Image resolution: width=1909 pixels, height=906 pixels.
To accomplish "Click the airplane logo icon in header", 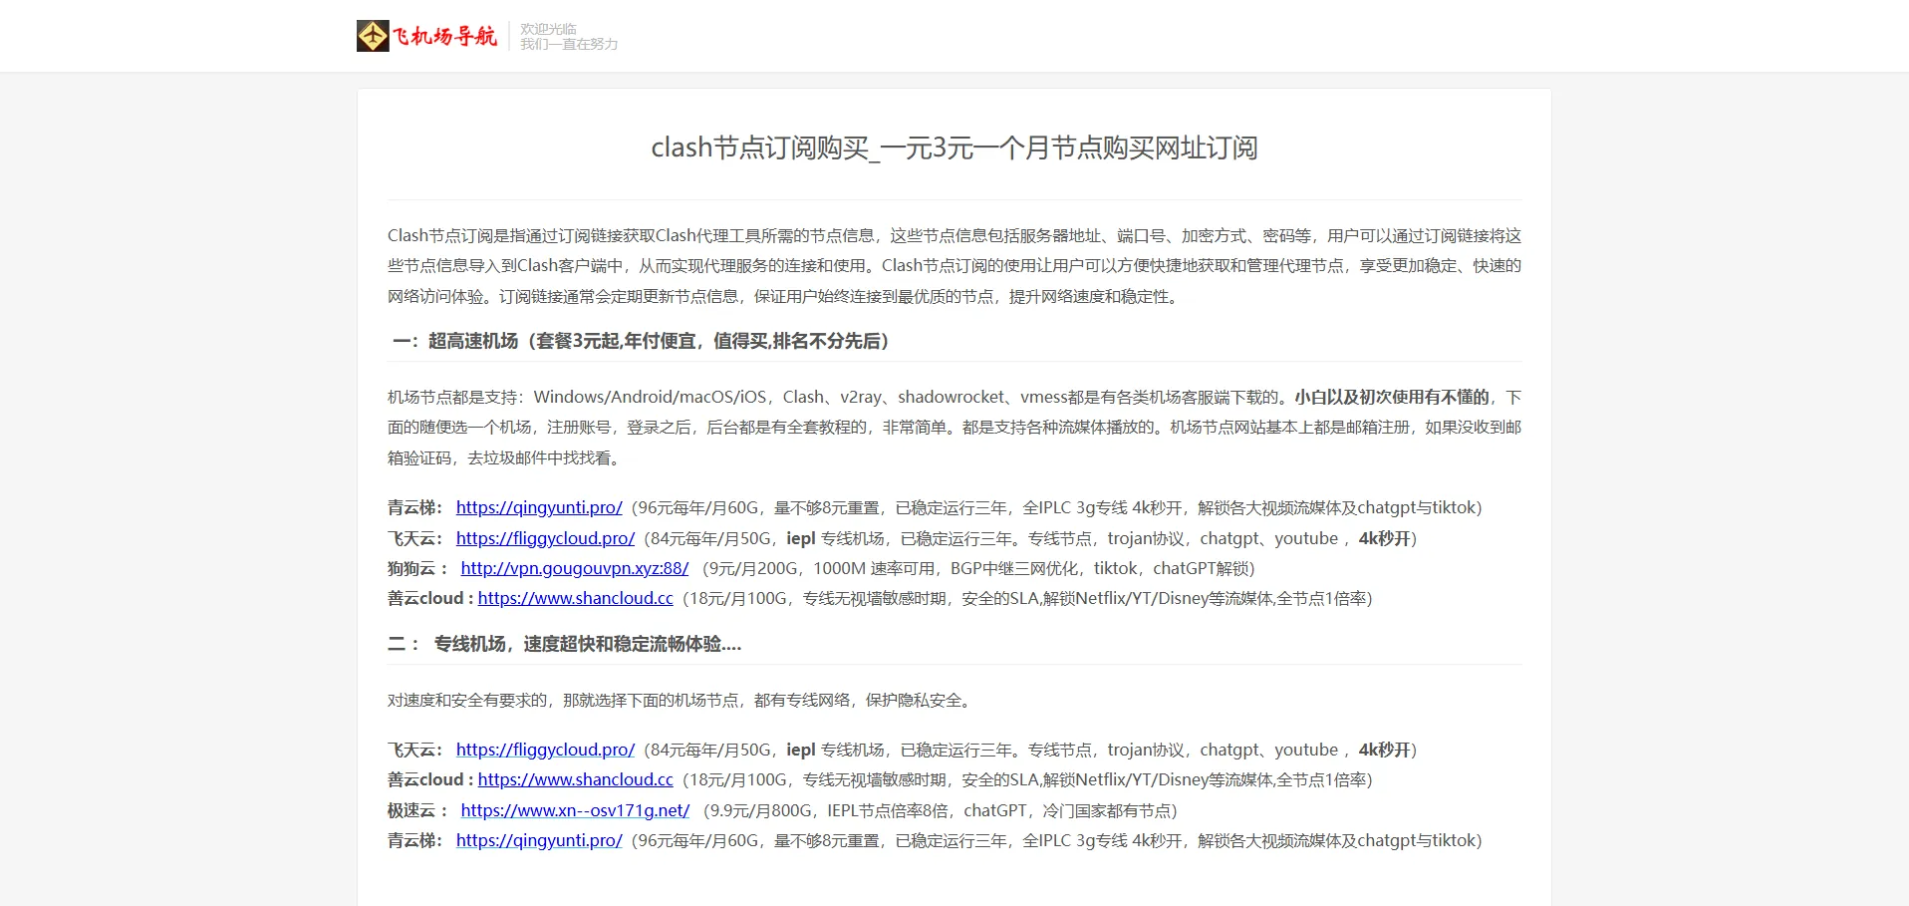I will click(x=373, y=36).
